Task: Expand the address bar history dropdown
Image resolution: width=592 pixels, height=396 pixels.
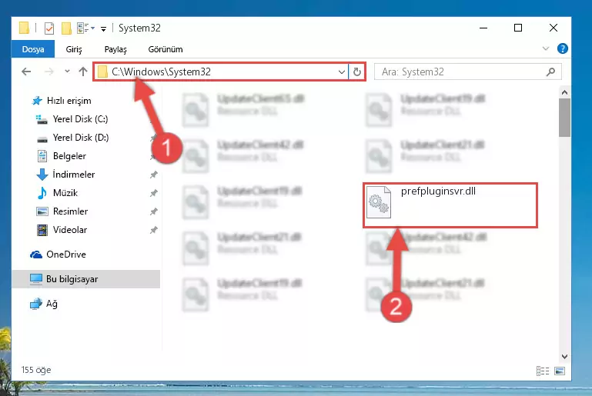Action: coord(342,72)
